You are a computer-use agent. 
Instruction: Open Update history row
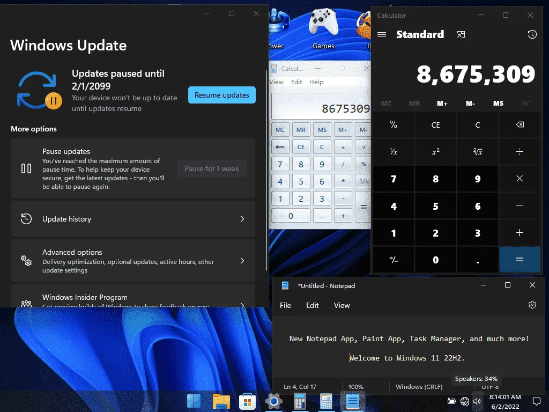[133, 219]
